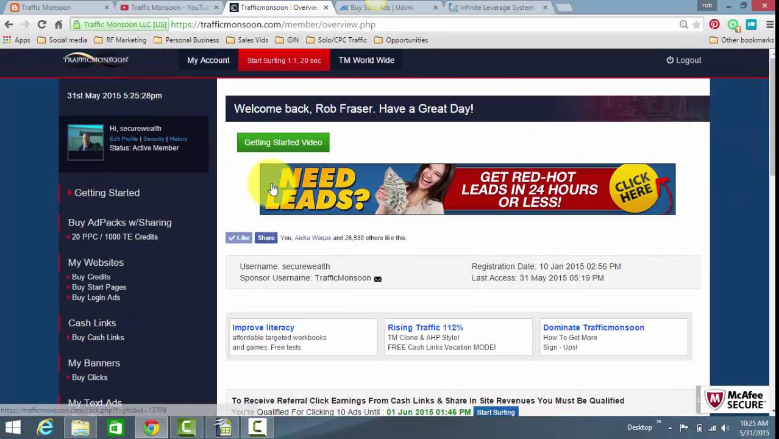779x439 pixels.
Task: Open the RF Marketing bookmarks folder
Action: pyautogui.click(x=120, y=40)
